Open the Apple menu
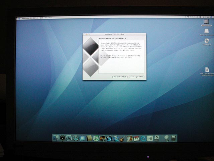 tap(19, 18)
